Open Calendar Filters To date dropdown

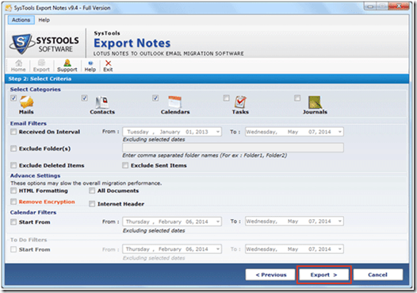(340, 222)
